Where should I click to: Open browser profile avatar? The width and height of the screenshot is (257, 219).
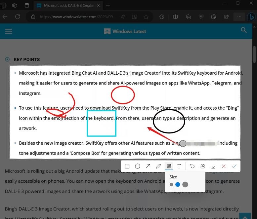coord(3,5)
